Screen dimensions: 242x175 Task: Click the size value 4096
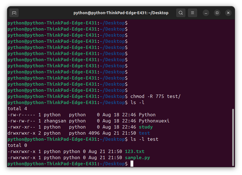click(94, 133)
